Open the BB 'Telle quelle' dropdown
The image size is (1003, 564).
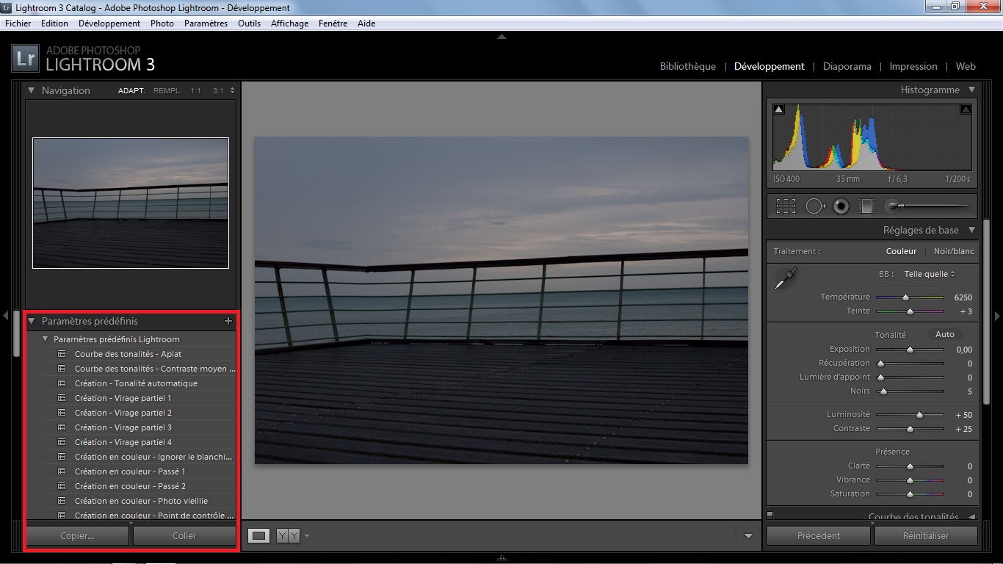(930, 274)
